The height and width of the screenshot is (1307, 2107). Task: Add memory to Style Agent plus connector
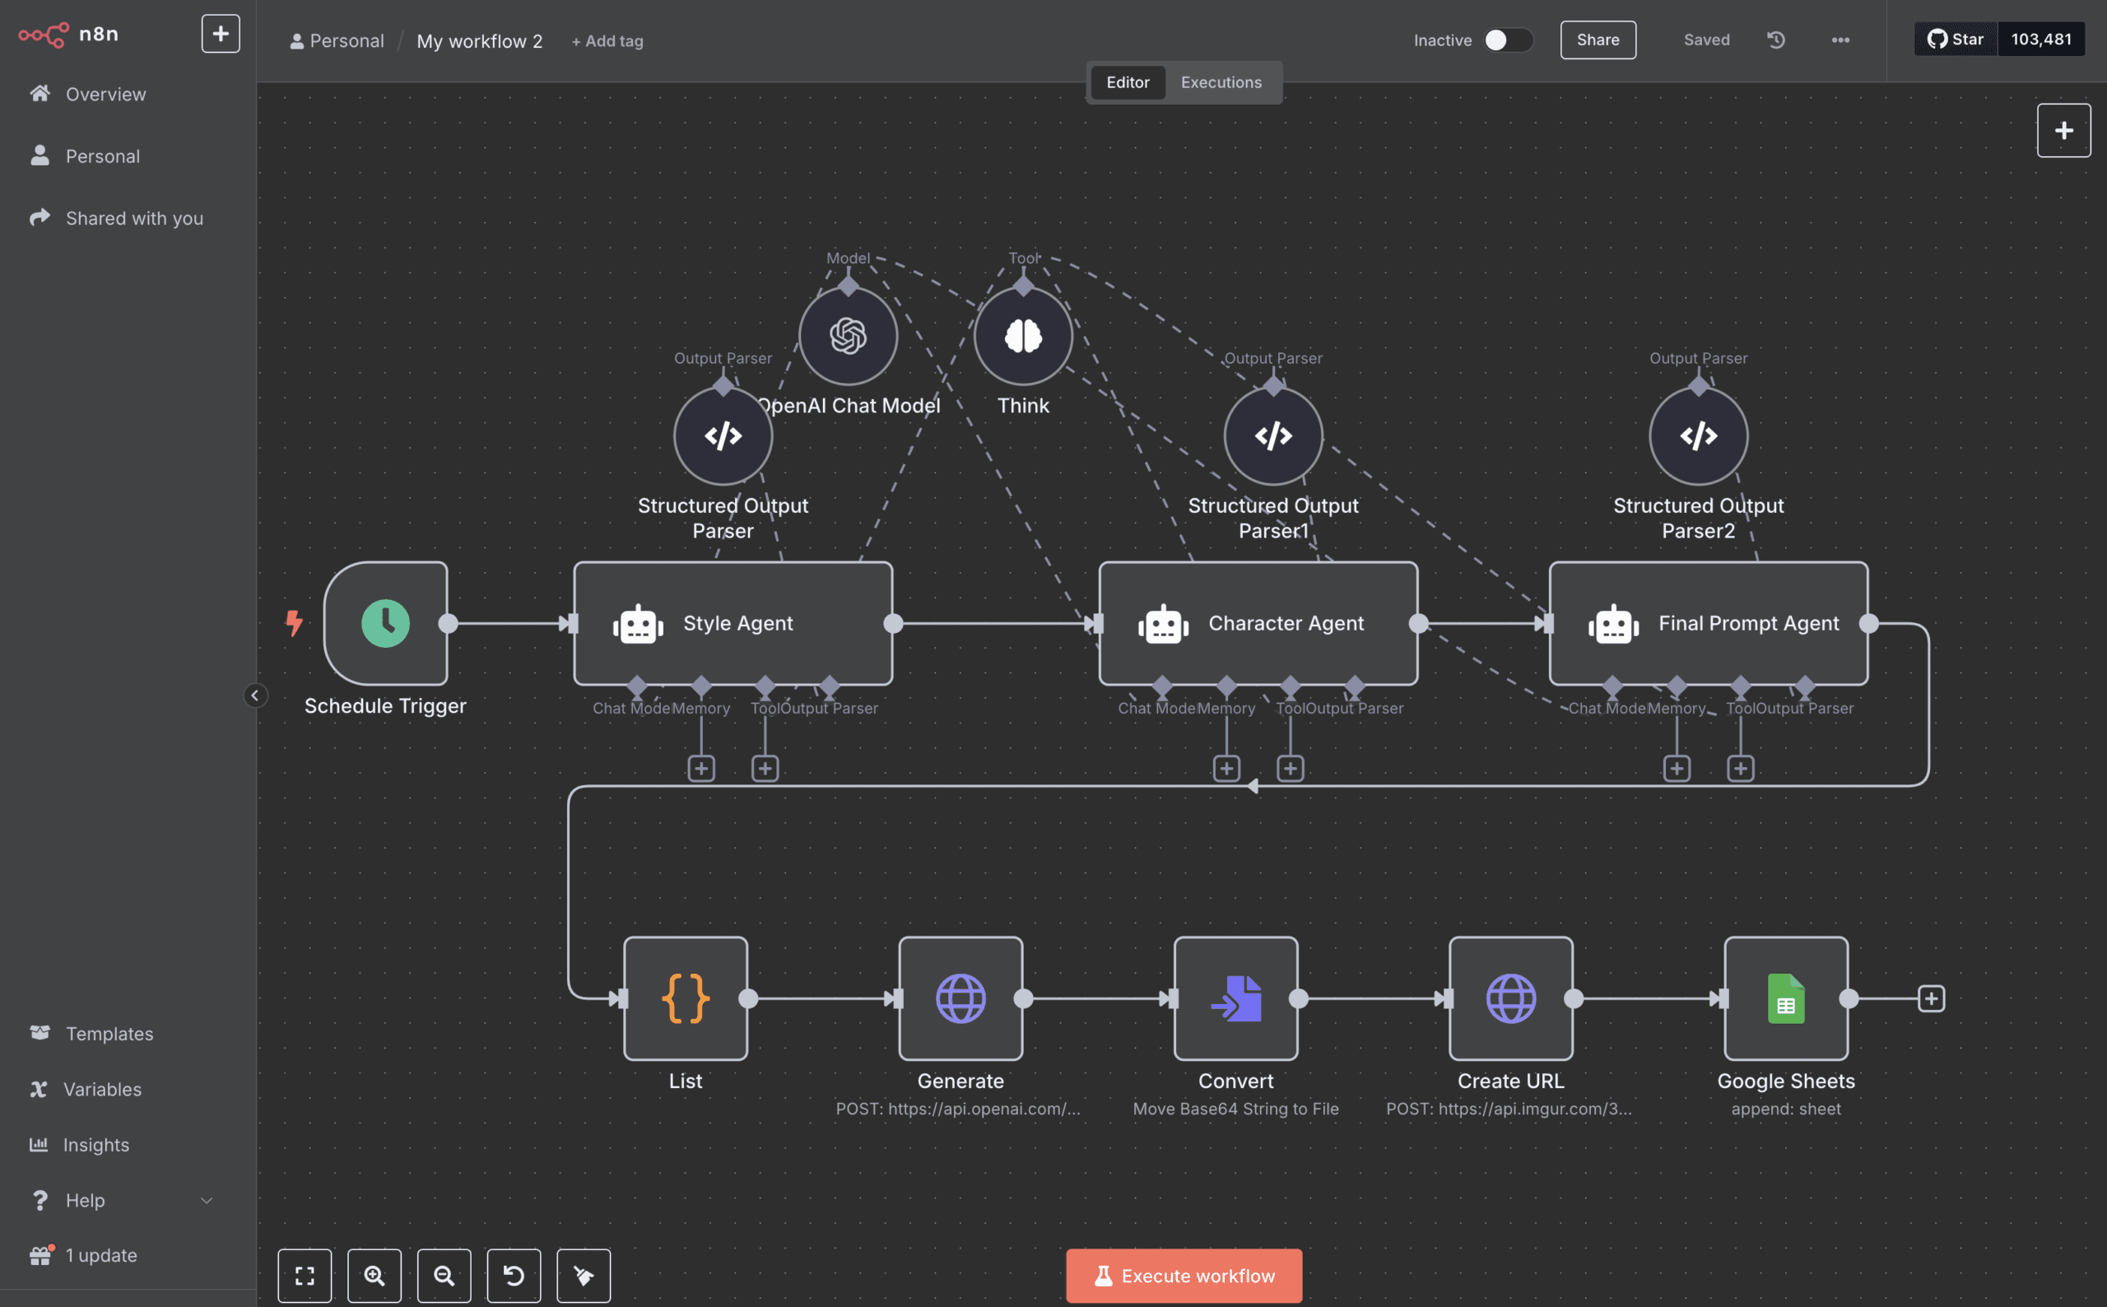pos(701,768)
